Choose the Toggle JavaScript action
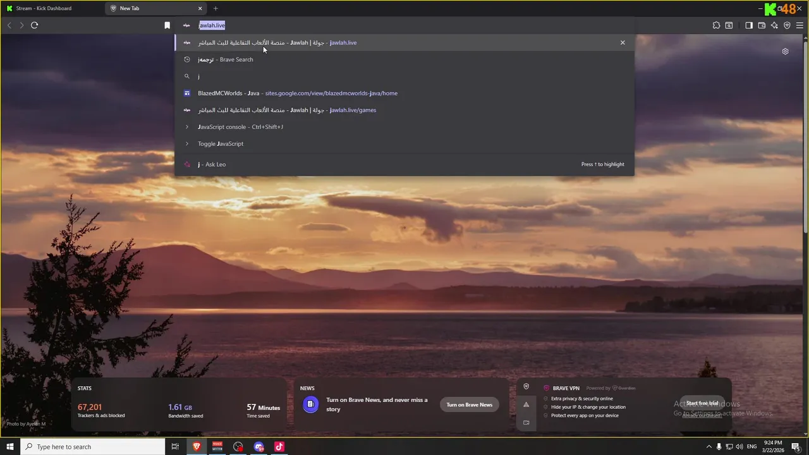Viewport: 809px width, 455px height. [404, 143]
